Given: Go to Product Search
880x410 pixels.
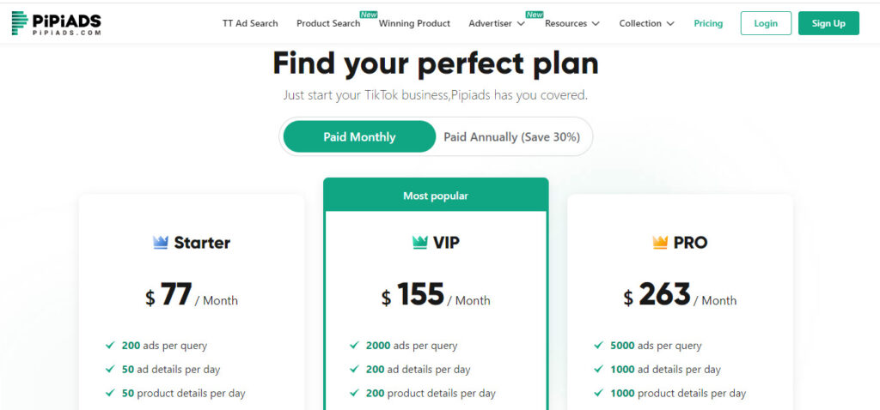Looking at the screenshot, I should tap(328, 23).
